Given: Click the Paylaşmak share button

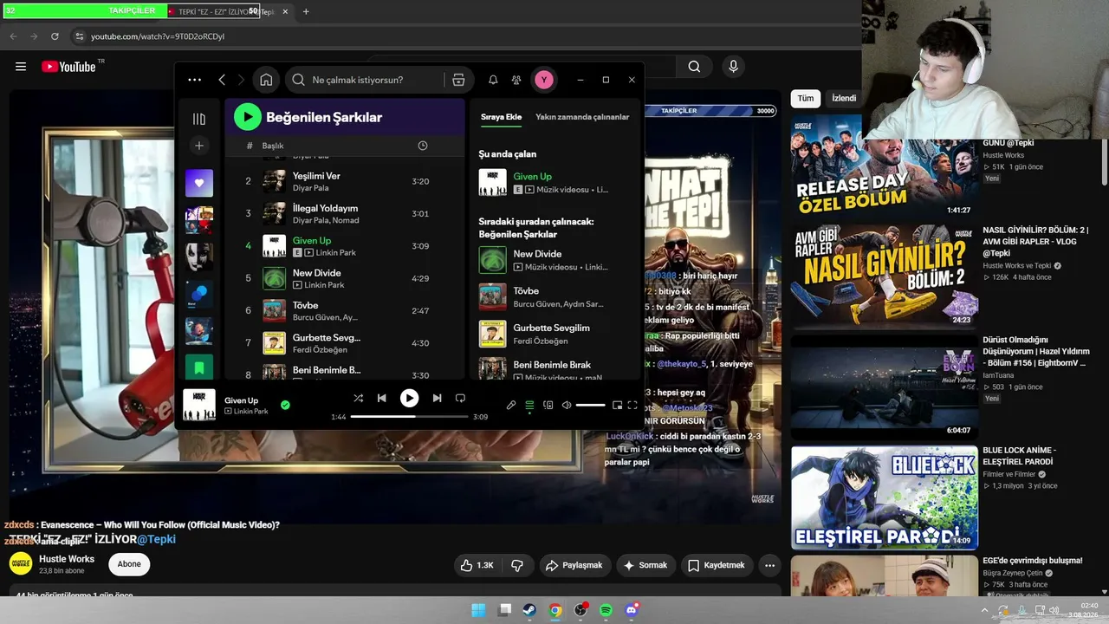Looking at the screenshot, I should 574,565.
